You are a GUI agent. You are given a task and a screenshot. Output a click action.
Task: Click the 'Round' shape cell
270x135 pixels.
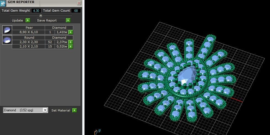coord(28,38)
